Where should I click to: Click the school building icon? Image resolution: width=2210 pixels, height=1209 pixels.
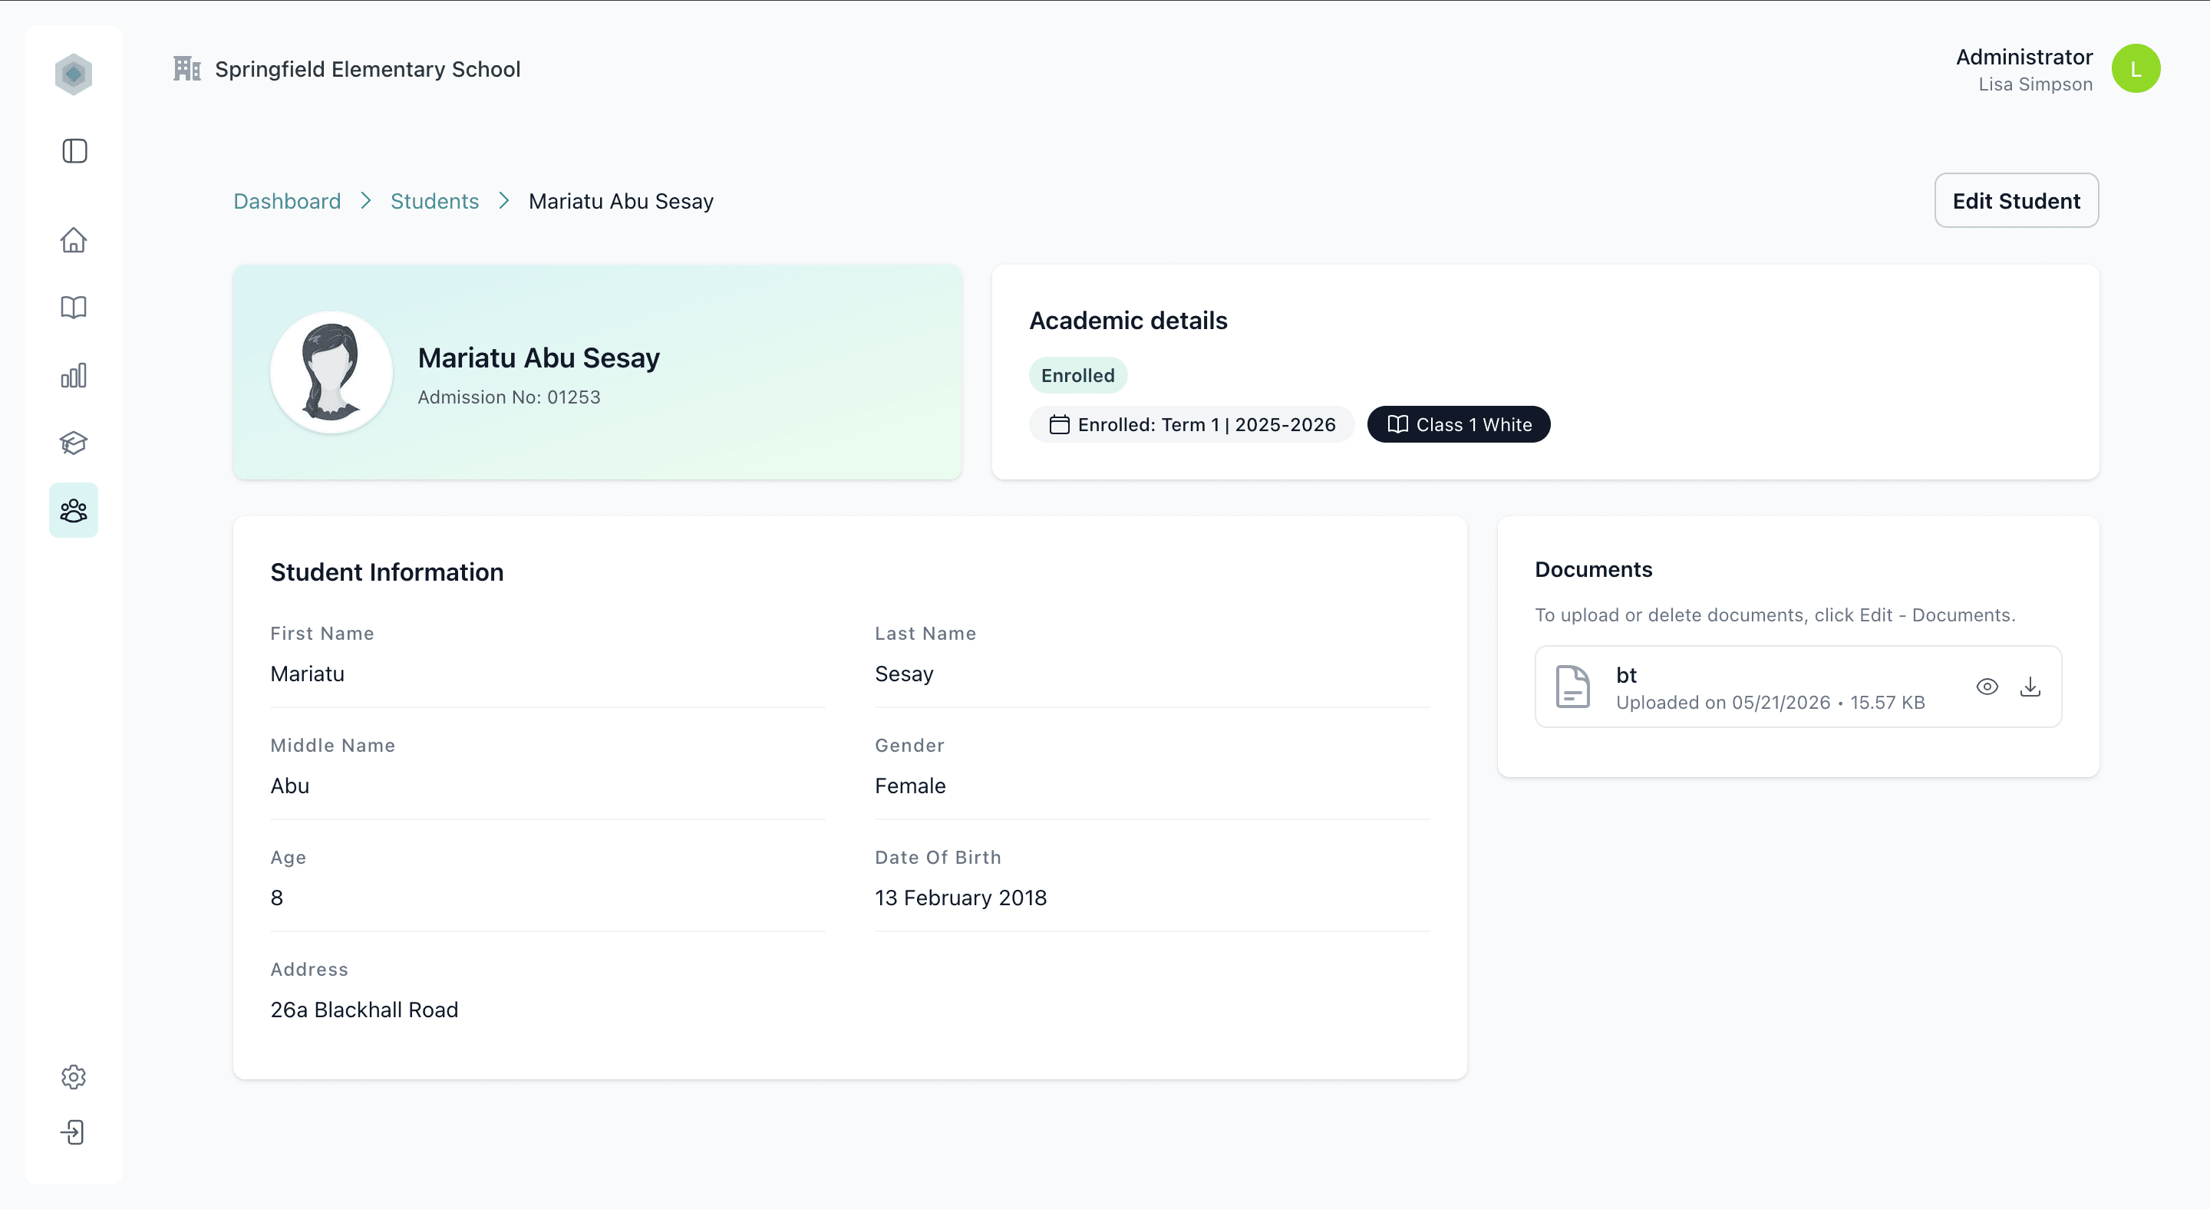coord(187,68)
